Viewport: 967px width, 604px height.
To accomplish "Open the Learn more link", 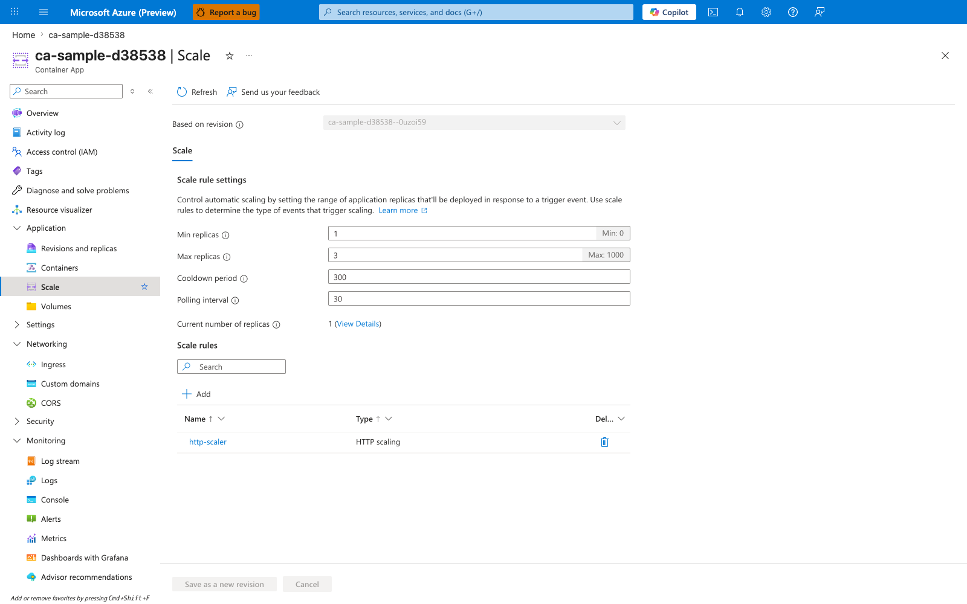I will pos(403,211).
